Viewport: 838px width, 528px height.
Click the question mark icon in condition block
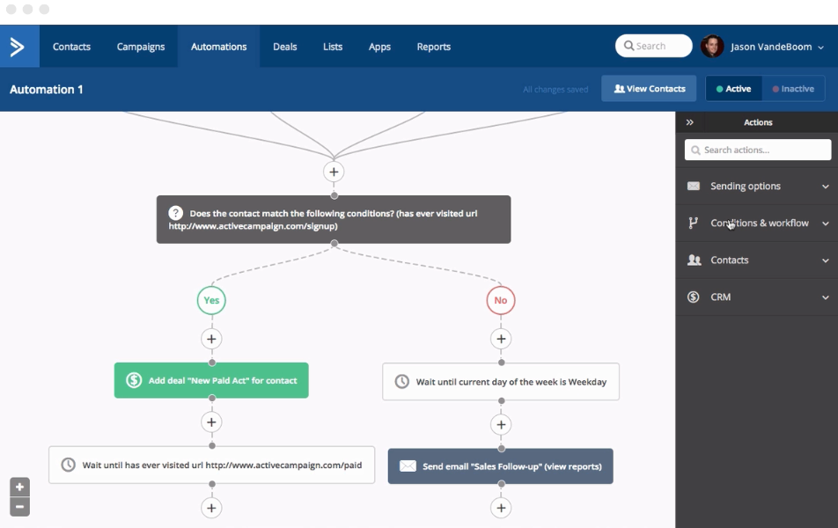[x=176, y=213]
